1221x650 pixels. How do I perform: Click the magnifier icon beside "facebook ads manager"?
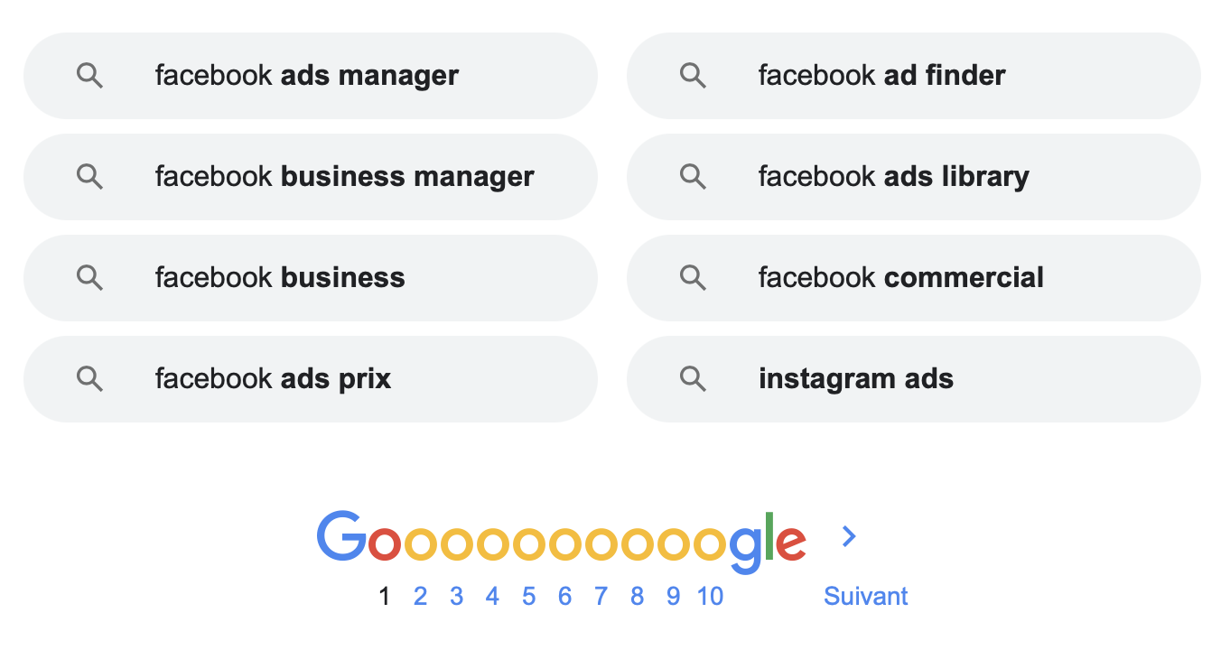click(89, 76)
